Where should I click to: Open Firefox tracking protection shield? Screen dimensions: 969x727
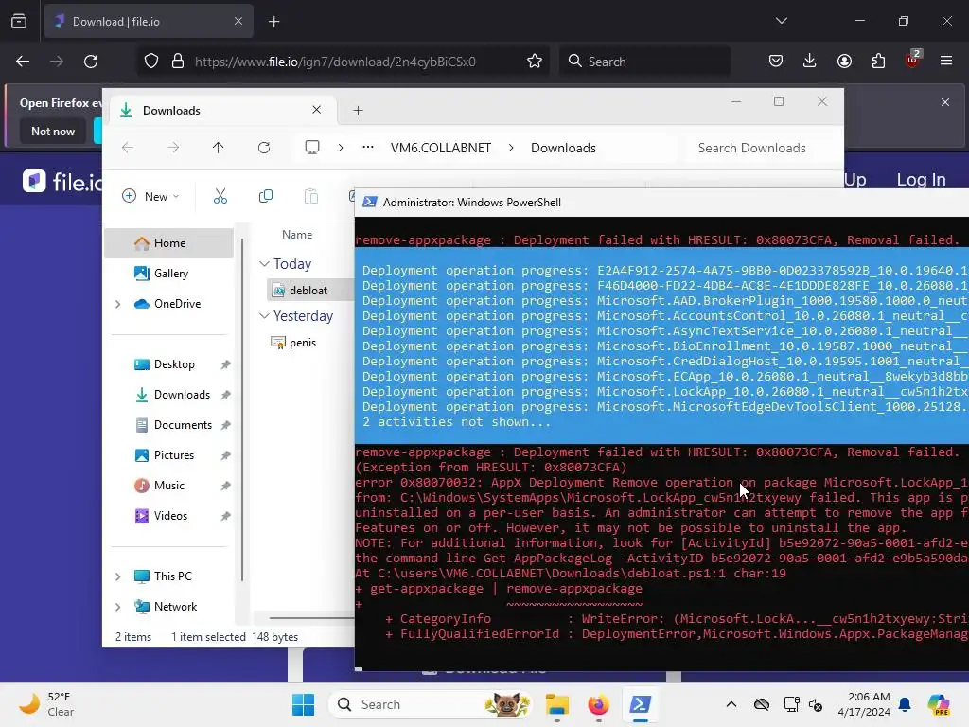tap(151, 62)
